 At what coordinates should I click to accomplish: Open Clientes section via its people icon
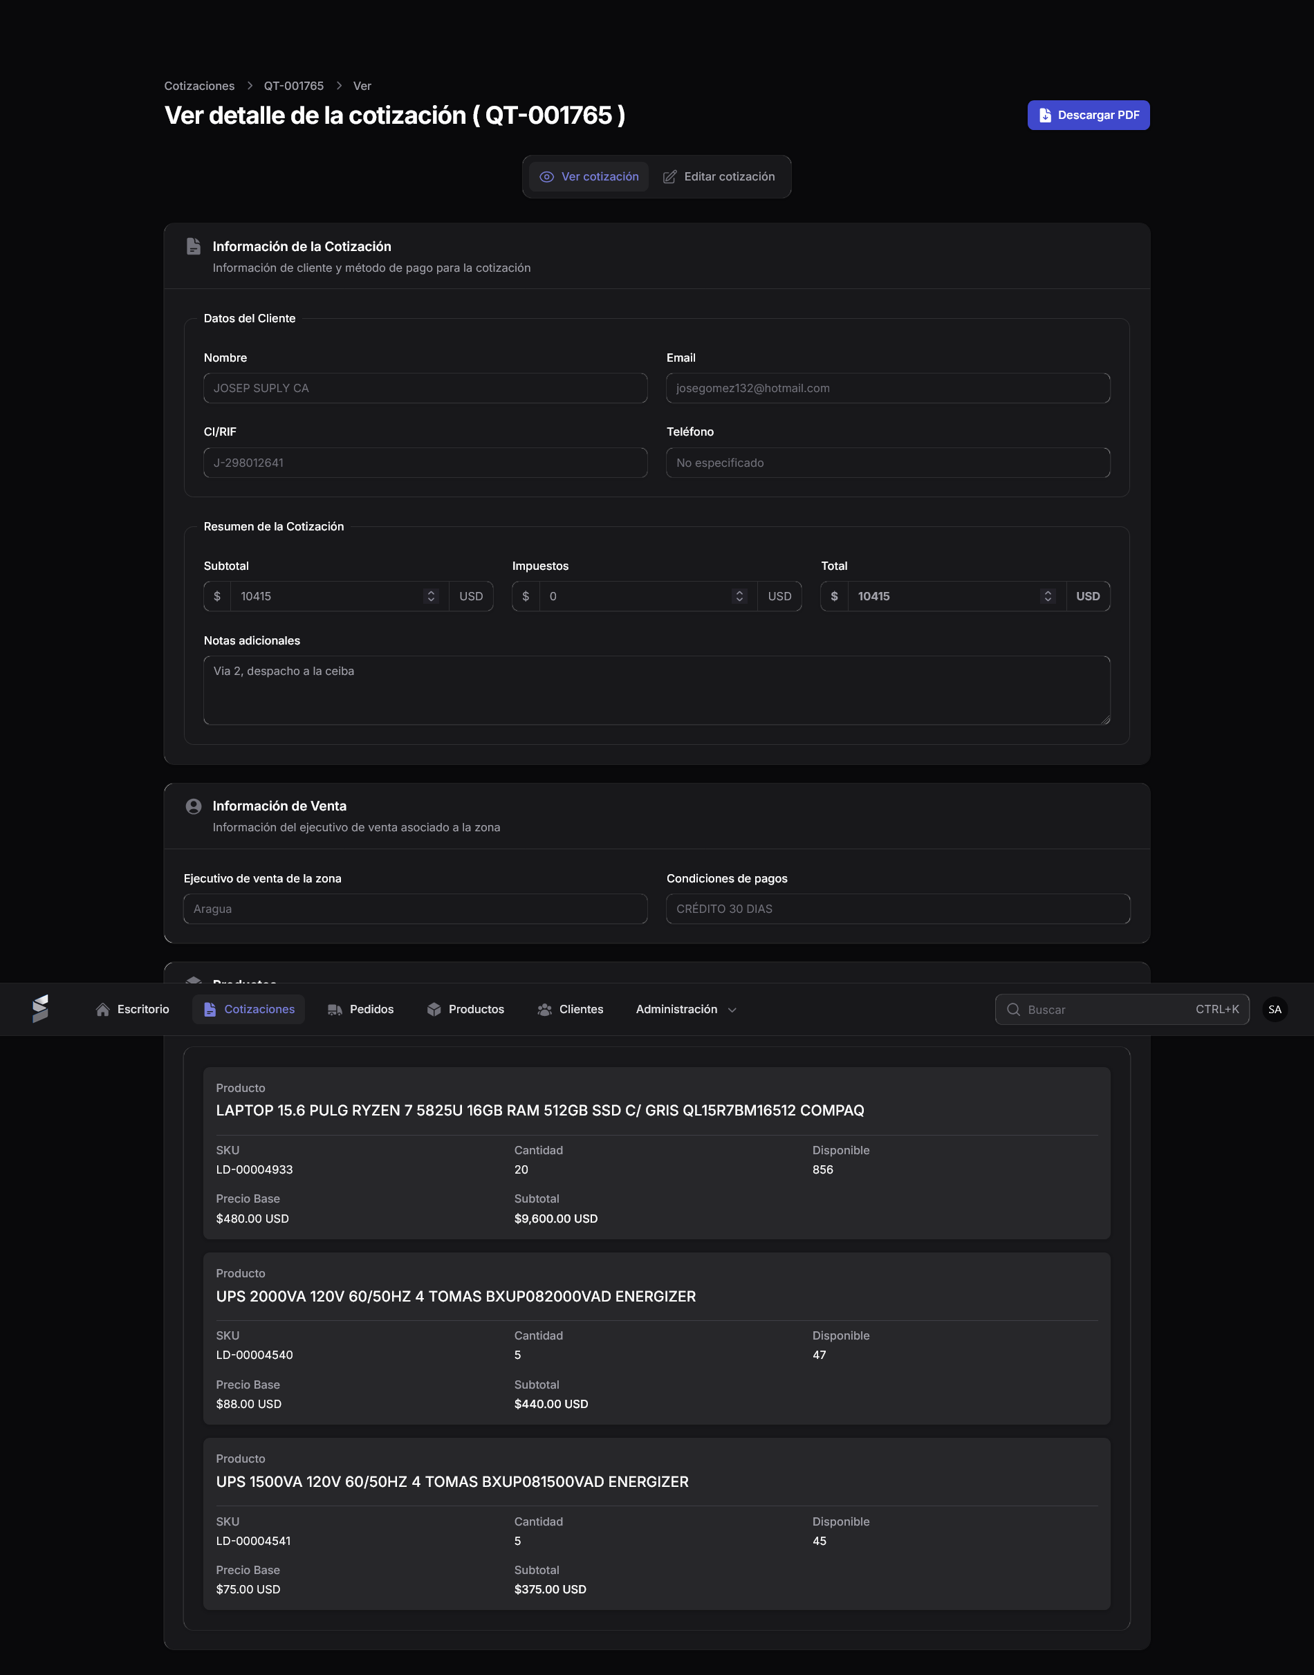click(x=545, y=1009)
